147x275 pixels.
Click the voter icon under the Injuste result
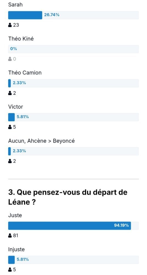tap(10, 269)
